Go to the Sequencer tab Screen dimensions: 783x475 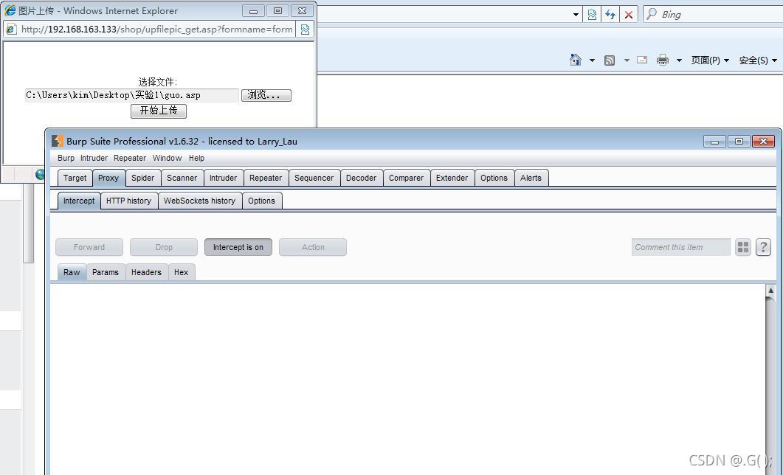click(314, 178)
